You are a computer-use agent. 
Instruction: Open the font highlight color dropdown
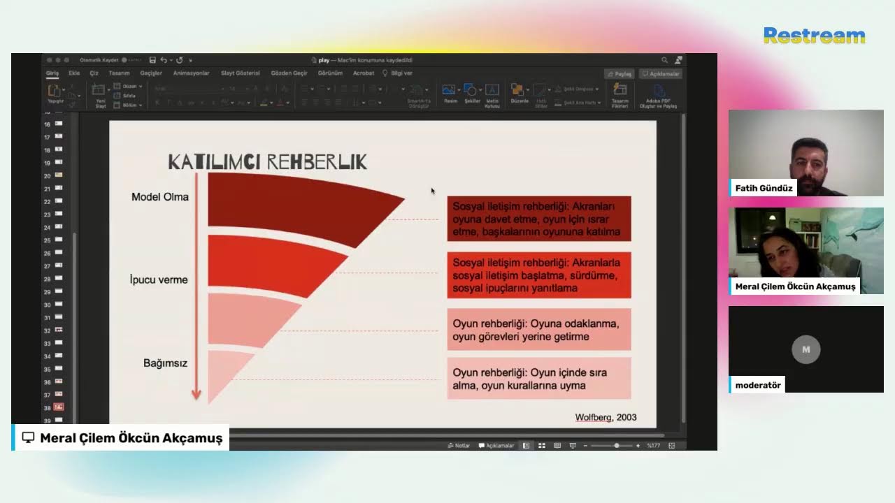271,103
